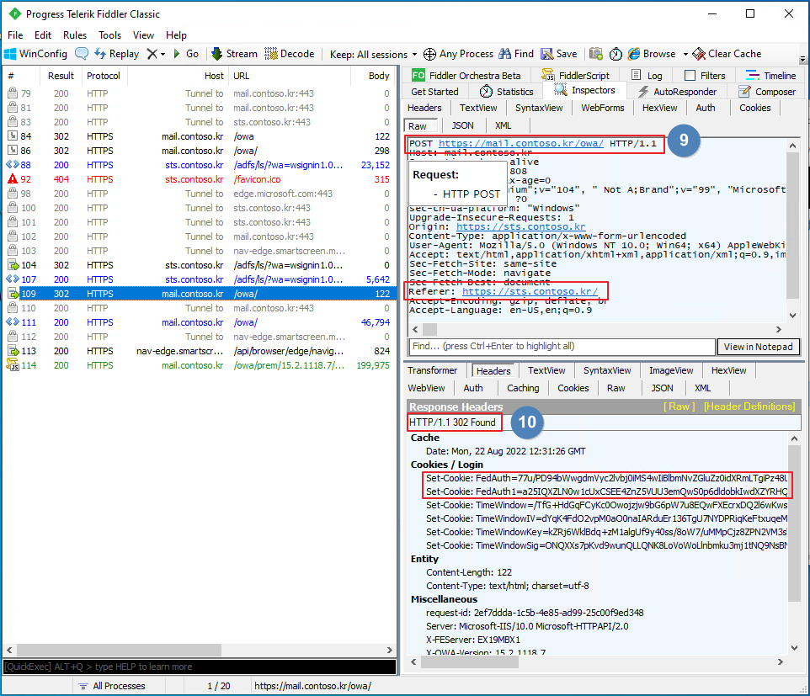The image size is (810, 696).
Task: Select request WebForms inspector tab
Action: (x=602, y=108)
